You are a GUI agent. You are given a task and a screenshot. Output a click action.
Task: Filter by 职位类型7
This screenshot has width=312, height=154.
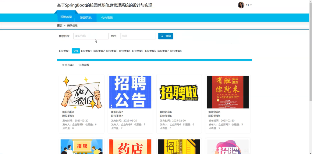click(x=163, y=51)
